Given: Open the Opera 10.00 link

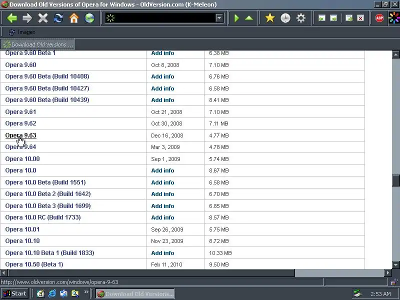Looking at the screenshot, I should click(22, 158).
